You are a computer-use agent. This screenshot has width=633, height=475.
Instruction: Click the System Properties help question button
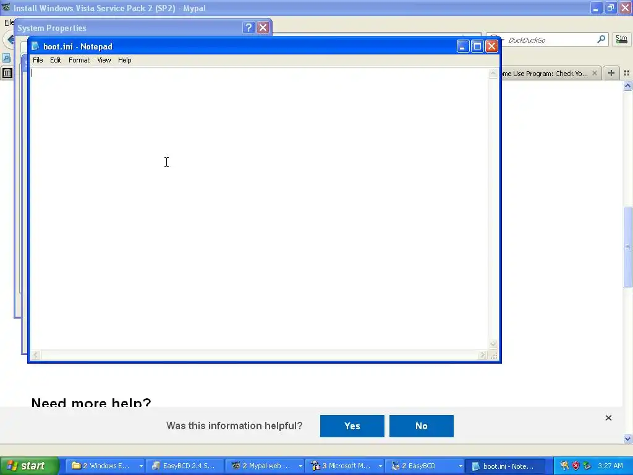click(249, 27)
